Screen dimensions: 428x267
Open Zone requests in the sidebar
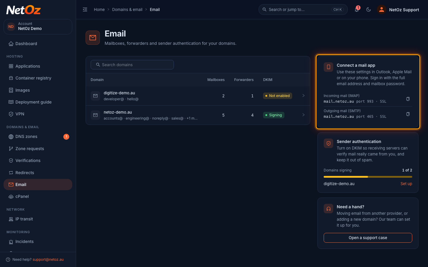[38, 149]
